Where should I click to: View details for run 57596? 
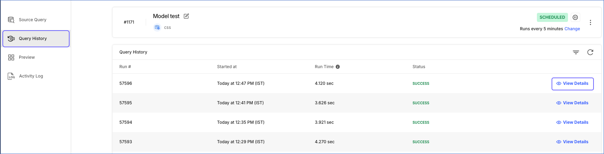coord(573,84)
